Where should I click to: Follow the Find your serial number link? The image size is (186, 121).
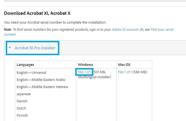[162, 29]
